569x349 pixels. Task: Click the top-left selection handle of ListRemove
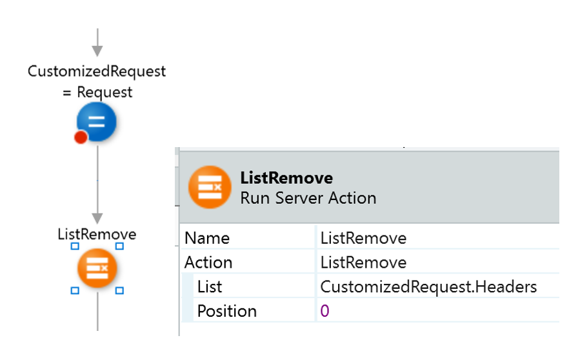click(75, 246)
